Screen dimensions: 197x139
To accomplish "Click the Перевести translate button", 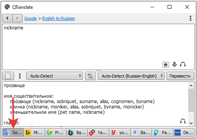I will point(180,76).
